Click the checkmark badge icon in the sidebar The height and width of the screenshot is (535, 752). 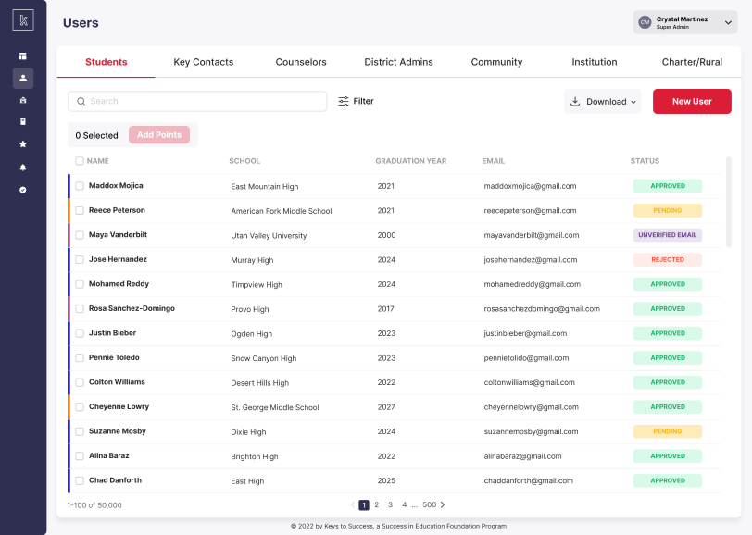pos(22,190)
